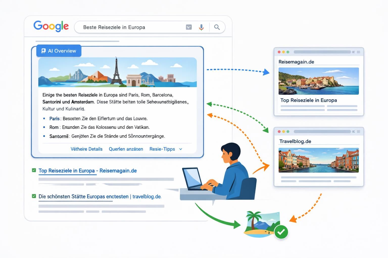Click the flag icon in Travelblog.de window toolbar
Screen dimensions: 388x258
pyautogui.click(x=354, y=132)
